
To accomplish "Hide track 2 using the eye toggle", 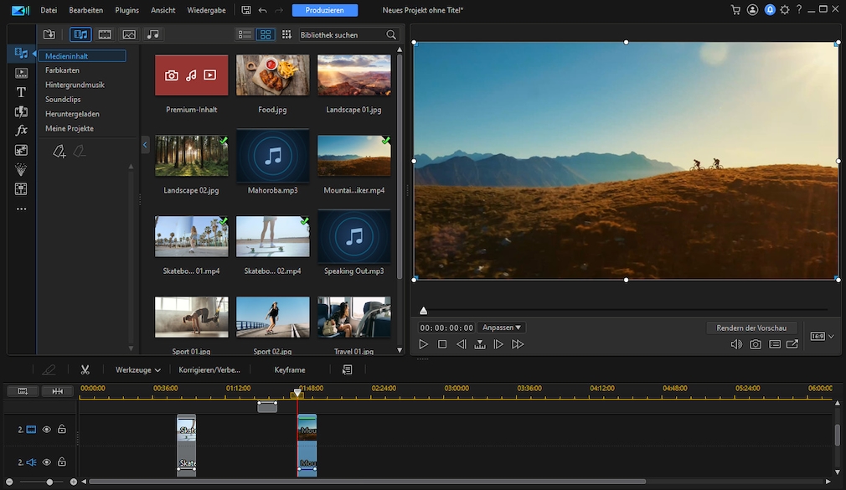I will coord(46,429).
